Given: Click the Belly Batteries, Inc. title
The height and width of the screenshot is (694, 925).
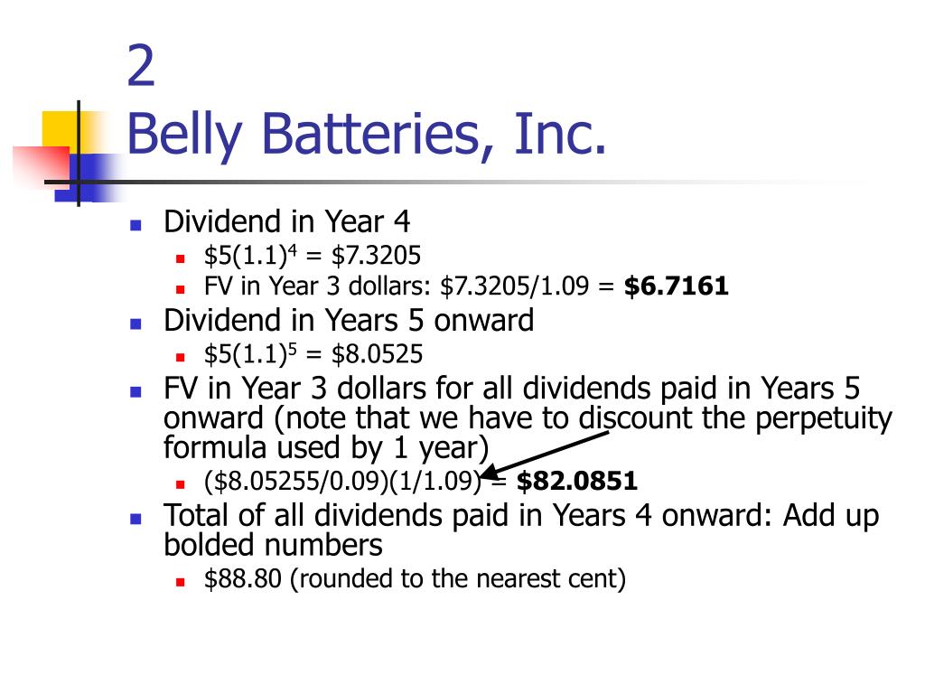Looking at the screenshot, I should 367,136.
